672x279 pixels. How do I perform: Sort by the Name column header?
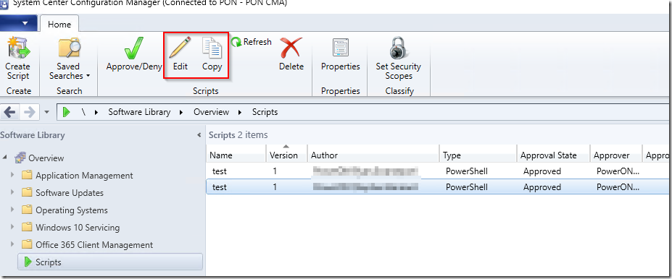236,155
